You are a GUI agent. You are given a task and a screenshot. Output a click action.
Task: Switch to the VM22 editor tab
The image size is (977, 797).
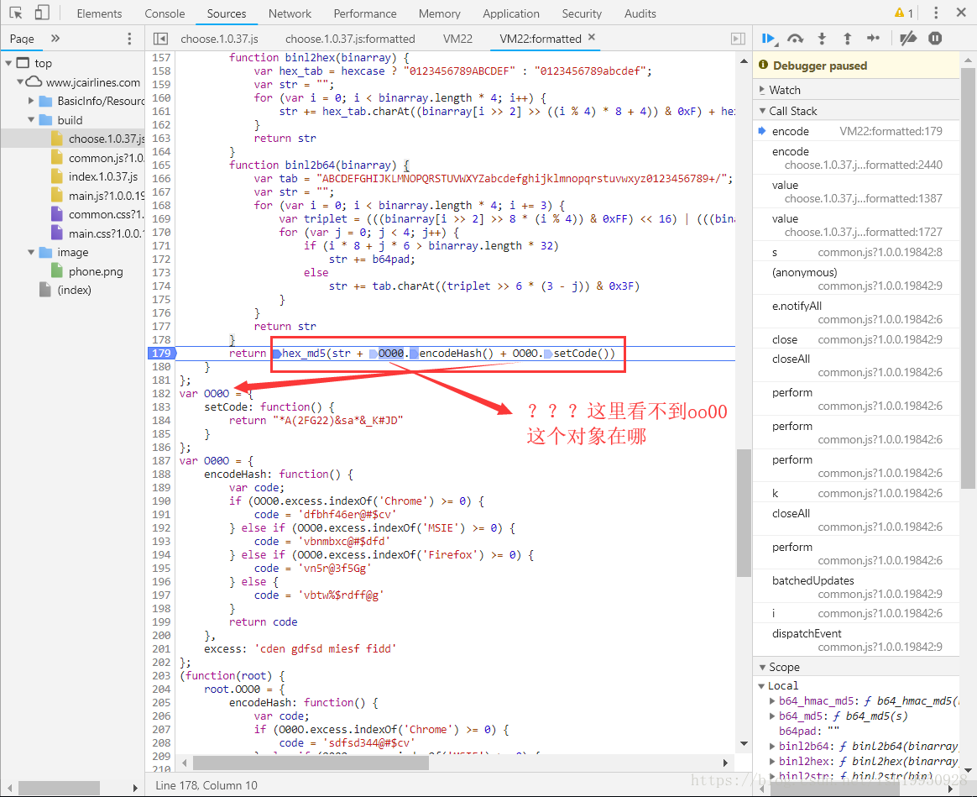tap(457, 39)
